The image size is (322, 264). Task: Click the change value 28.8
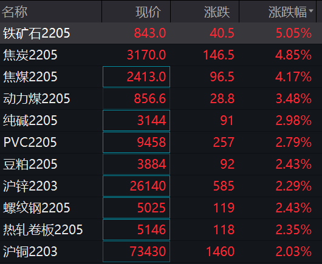[222, 99]
